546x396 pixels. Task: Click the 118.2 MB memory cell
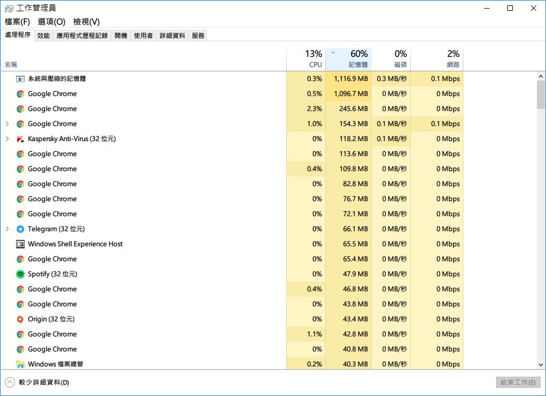348,139
